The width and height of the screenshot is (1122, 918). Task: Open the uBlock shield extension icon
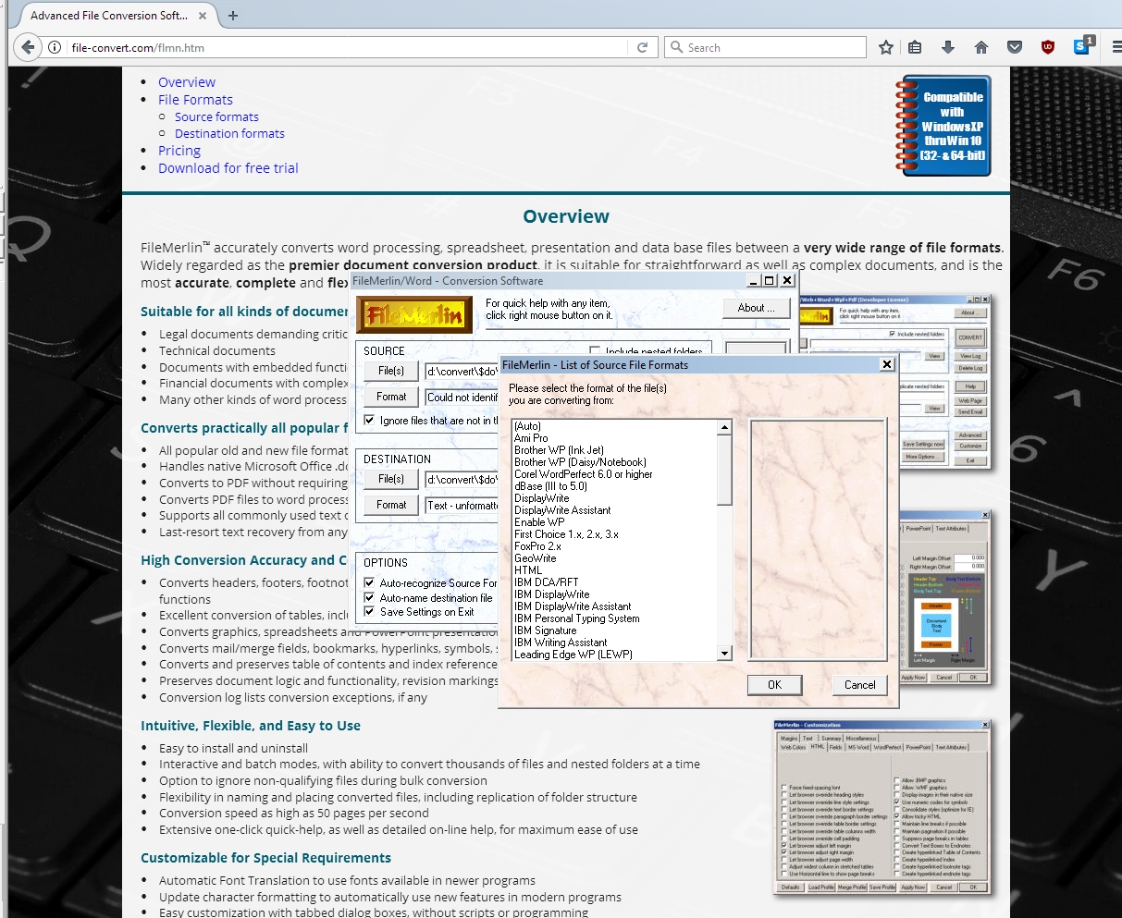[1048, 47]
